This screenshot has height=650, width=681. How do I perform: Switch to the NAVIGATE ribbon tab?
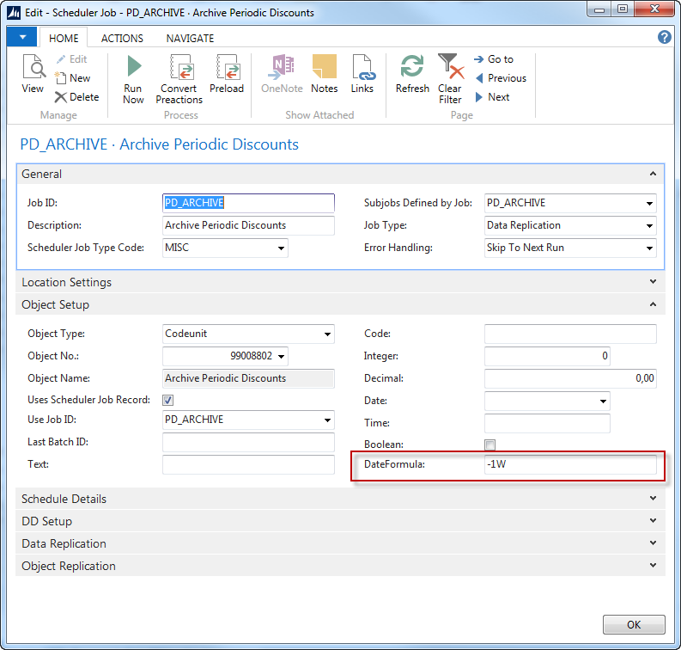190,39
